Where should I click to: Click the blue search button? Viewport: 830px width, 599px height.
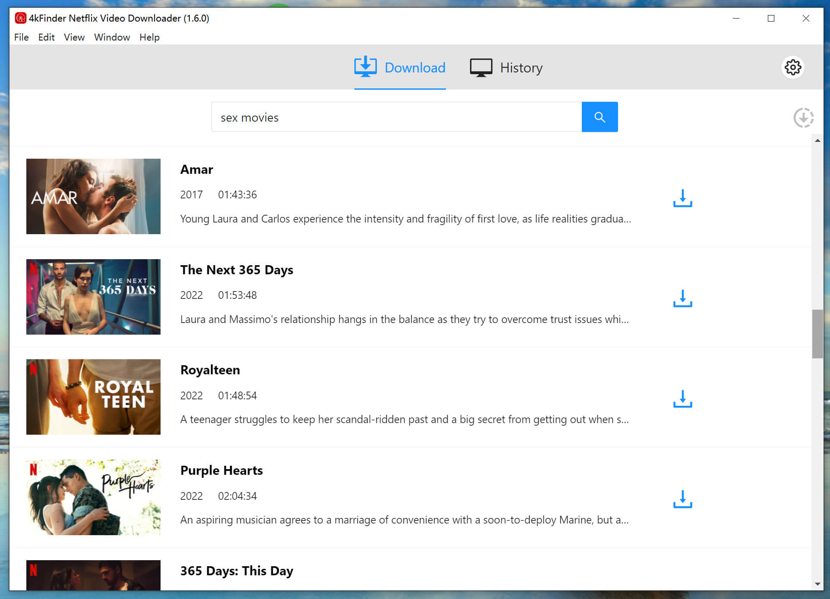(598, 116)
